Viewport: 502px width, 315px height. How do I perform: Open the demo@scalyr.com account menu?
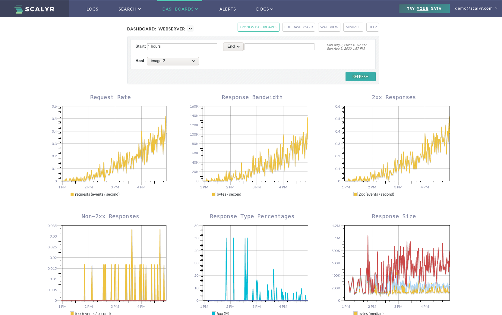point(476,8)
